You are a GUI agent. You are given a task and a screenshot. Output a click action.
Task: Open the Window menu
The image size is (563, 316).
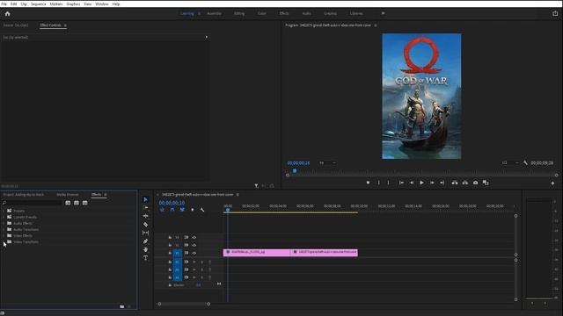pos(102,4)
